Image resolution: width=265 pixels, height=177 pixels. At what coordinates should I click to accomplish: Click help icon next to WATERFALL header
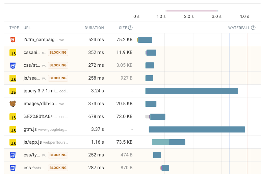coord(253,28)
